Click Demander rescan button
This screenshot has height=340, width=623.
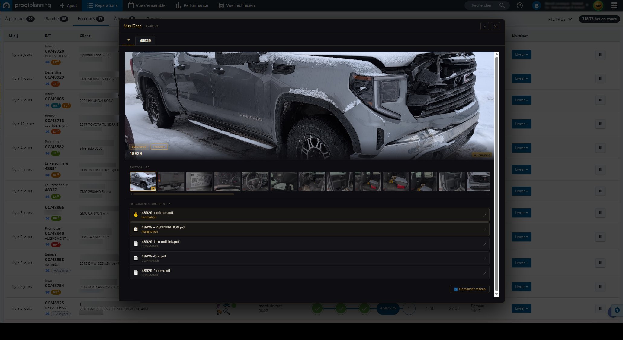(469, 289)
